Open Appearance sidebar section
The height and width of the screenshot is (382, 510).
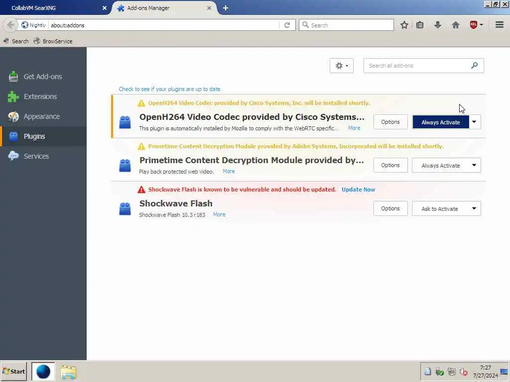coord(43,116)
